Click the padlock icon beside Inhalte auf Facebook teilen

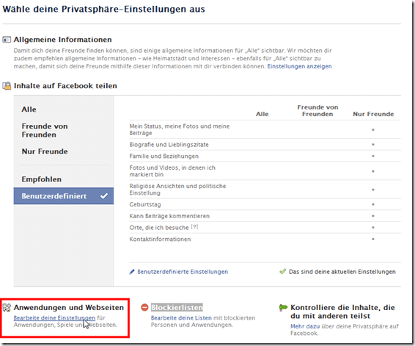[7, 86]
